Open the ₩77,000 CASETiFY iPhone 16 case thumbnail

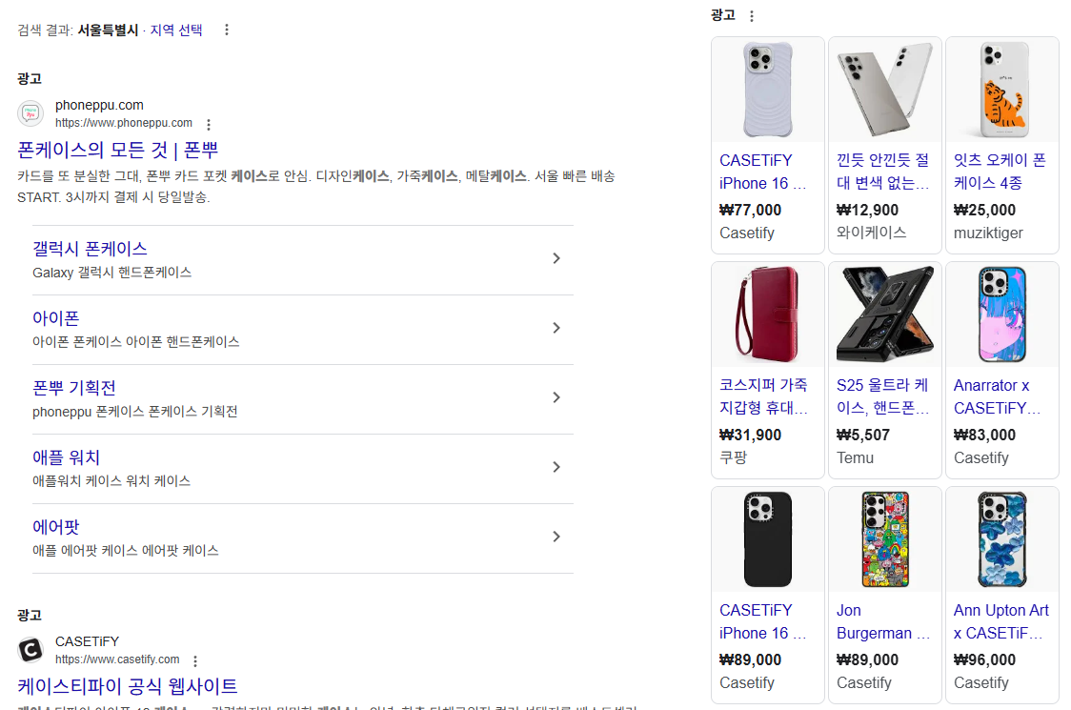[x=768, y=90]
